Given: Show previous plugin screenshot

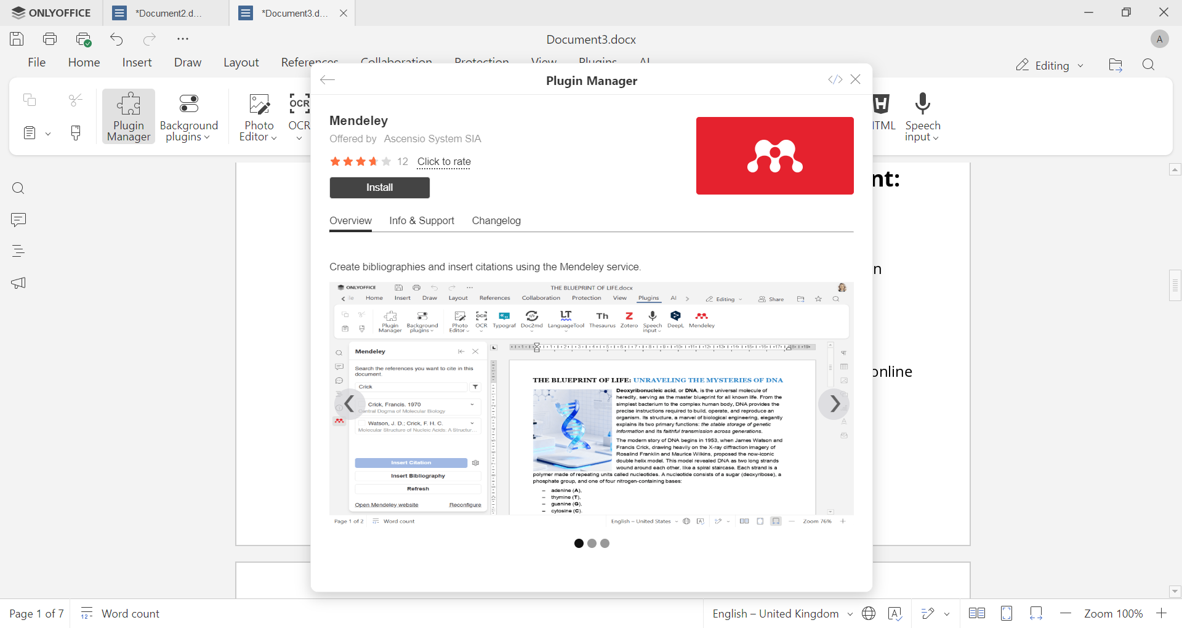Looking at the screenshot, I should coord(350,404).
